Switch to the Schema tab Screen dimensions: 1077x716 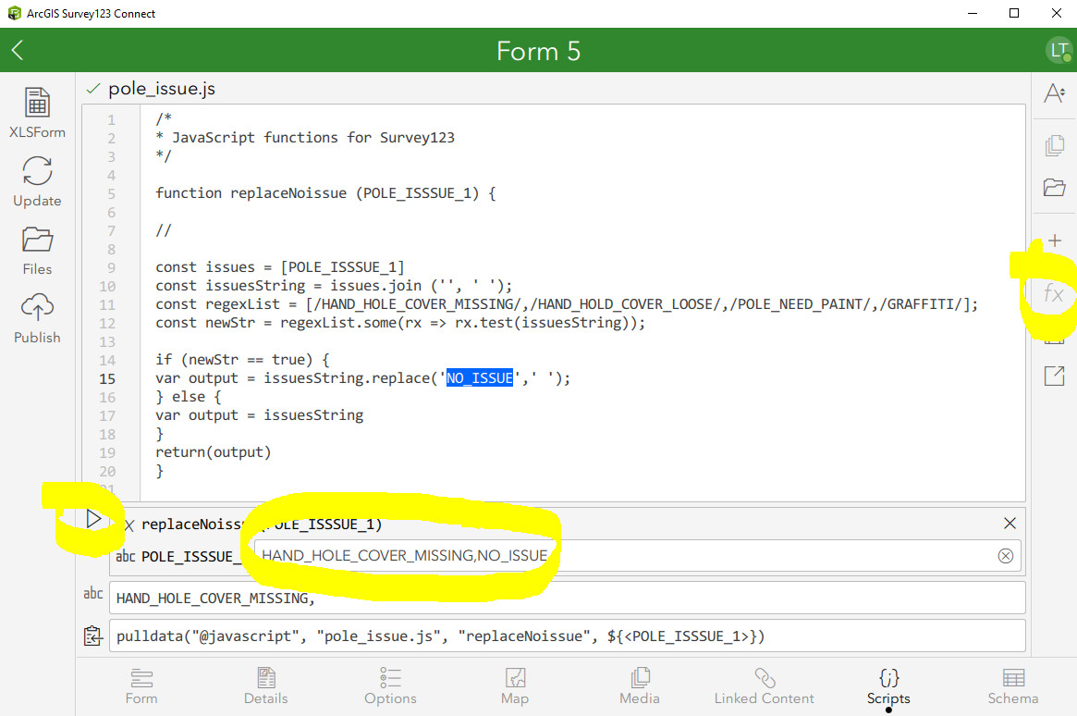[x=1013, y=686]
